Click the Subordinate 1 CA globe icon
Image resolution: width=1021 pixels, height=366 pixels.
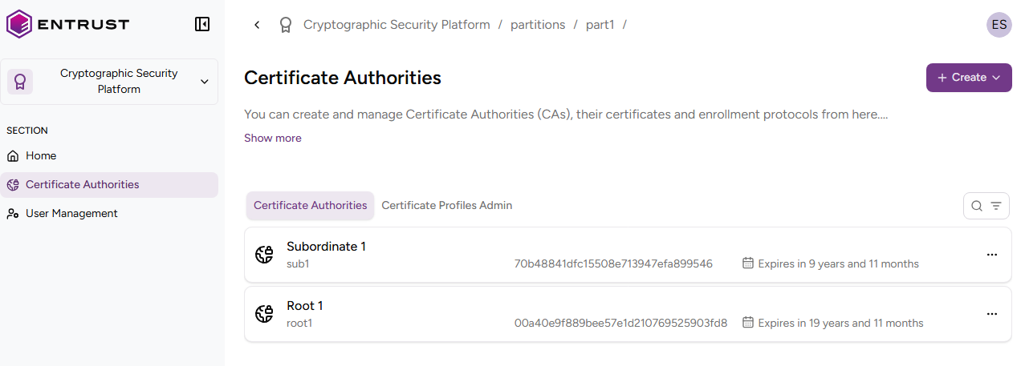pyautogui.click(x=264, y=255)
